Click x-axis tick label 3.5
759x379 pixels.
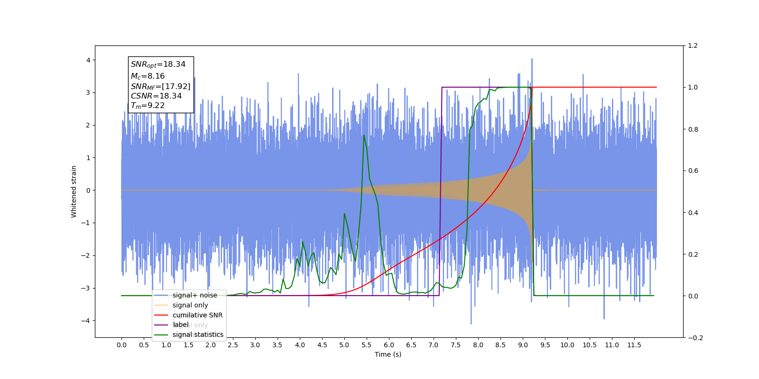[x=278, y=345]
